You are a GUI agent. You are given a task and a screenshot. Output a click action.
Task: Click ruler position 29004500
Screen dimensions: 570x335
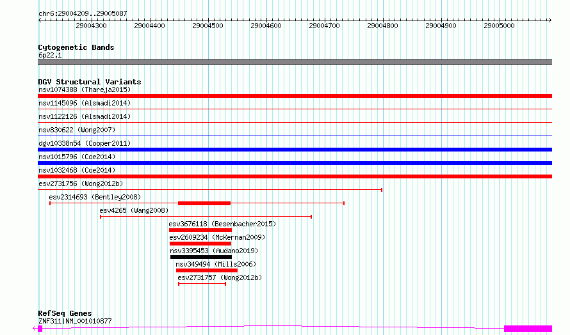tap(208, 26)
